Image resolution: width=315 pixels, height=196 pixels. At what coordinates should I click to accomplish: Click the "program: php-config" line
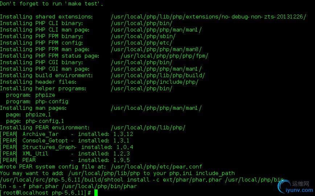click(37, 101)
